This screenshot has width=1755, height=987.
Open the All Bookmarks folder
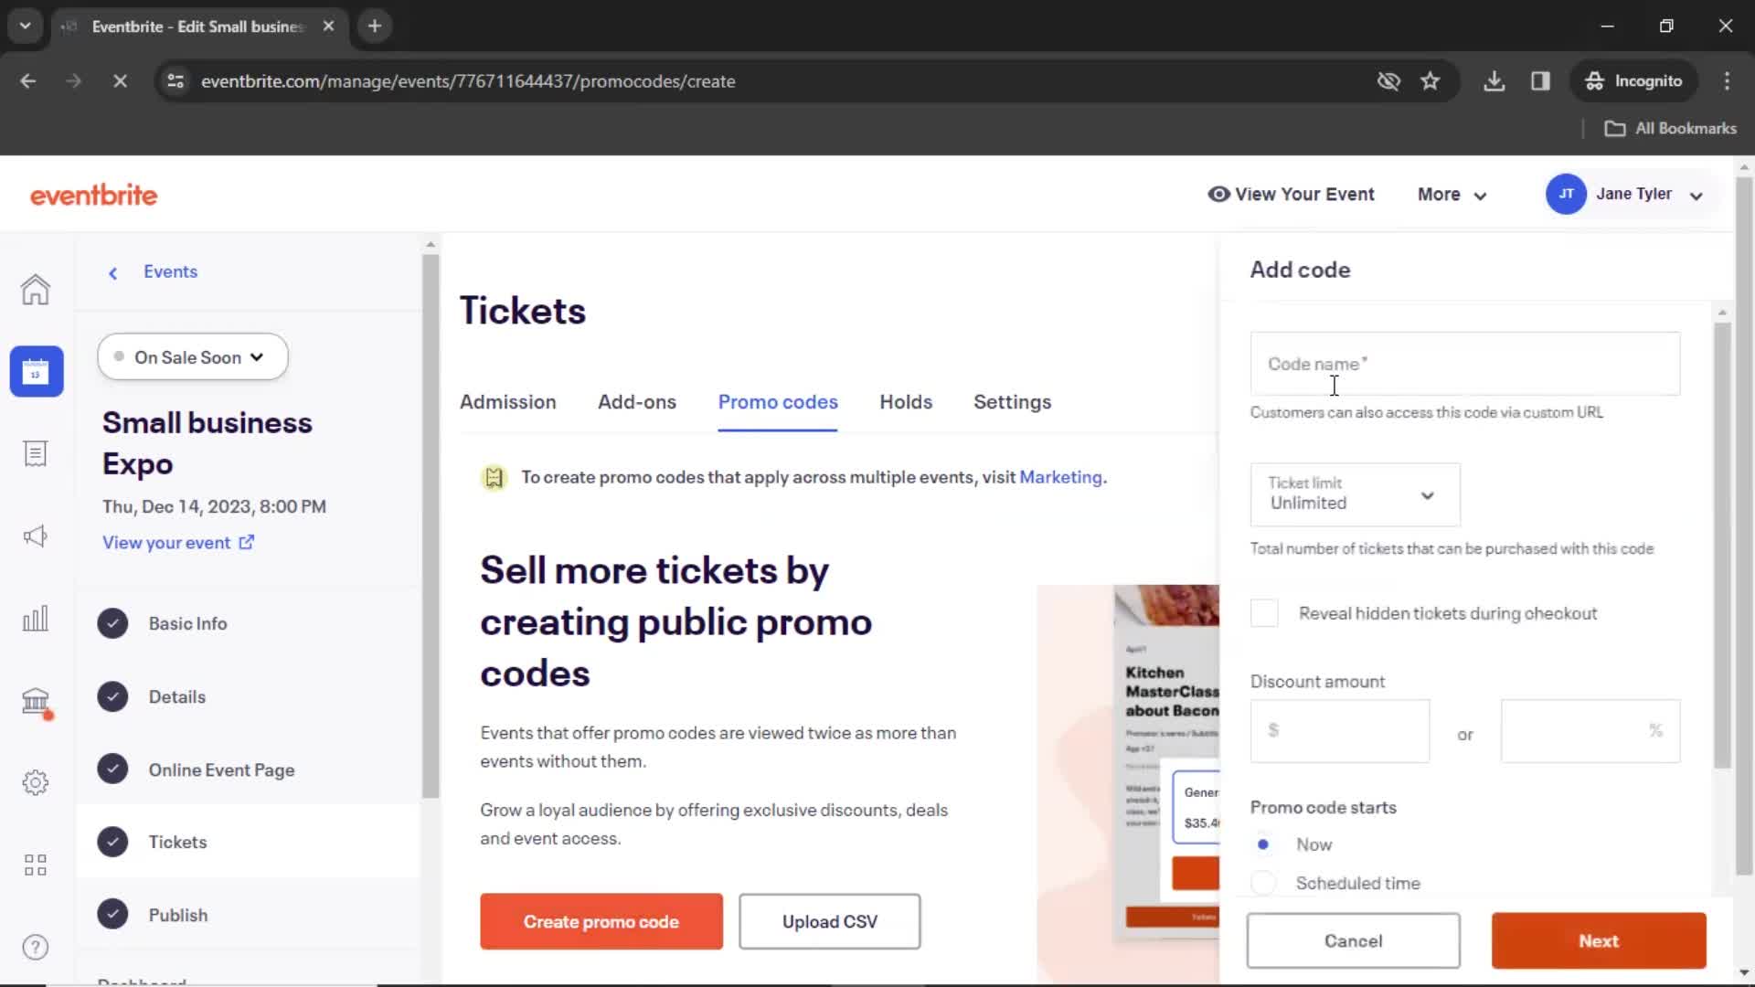pyautogui.click(x=1670, y=129)
